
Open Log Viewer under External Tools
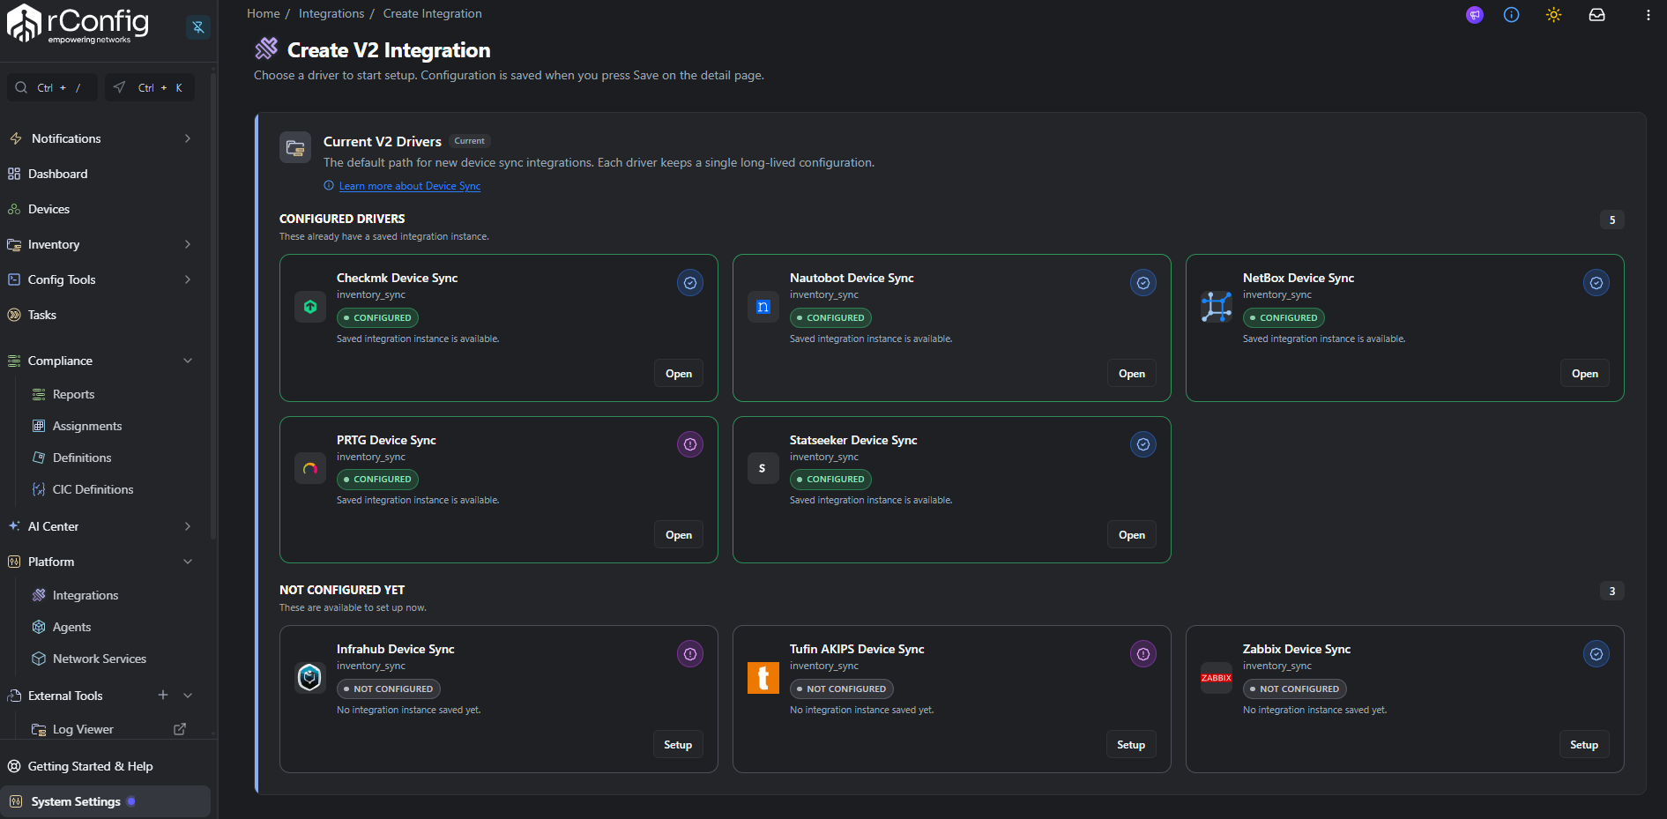coord(83,729)
